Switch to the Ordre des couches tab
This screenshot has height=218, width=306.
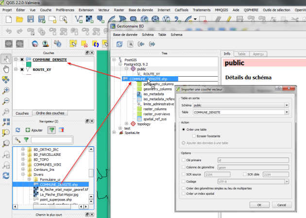coord(50,113)
